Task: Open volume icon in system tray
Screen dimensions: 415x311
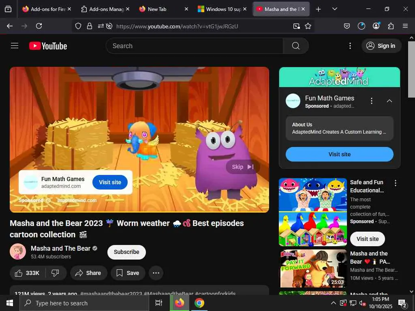Action: [362, 303]
